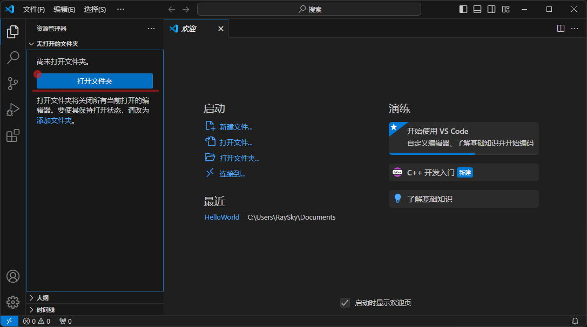Open notifications bell in the status bar
The height and width of the screenshot is (327, 587).
(x=575, y=321)
